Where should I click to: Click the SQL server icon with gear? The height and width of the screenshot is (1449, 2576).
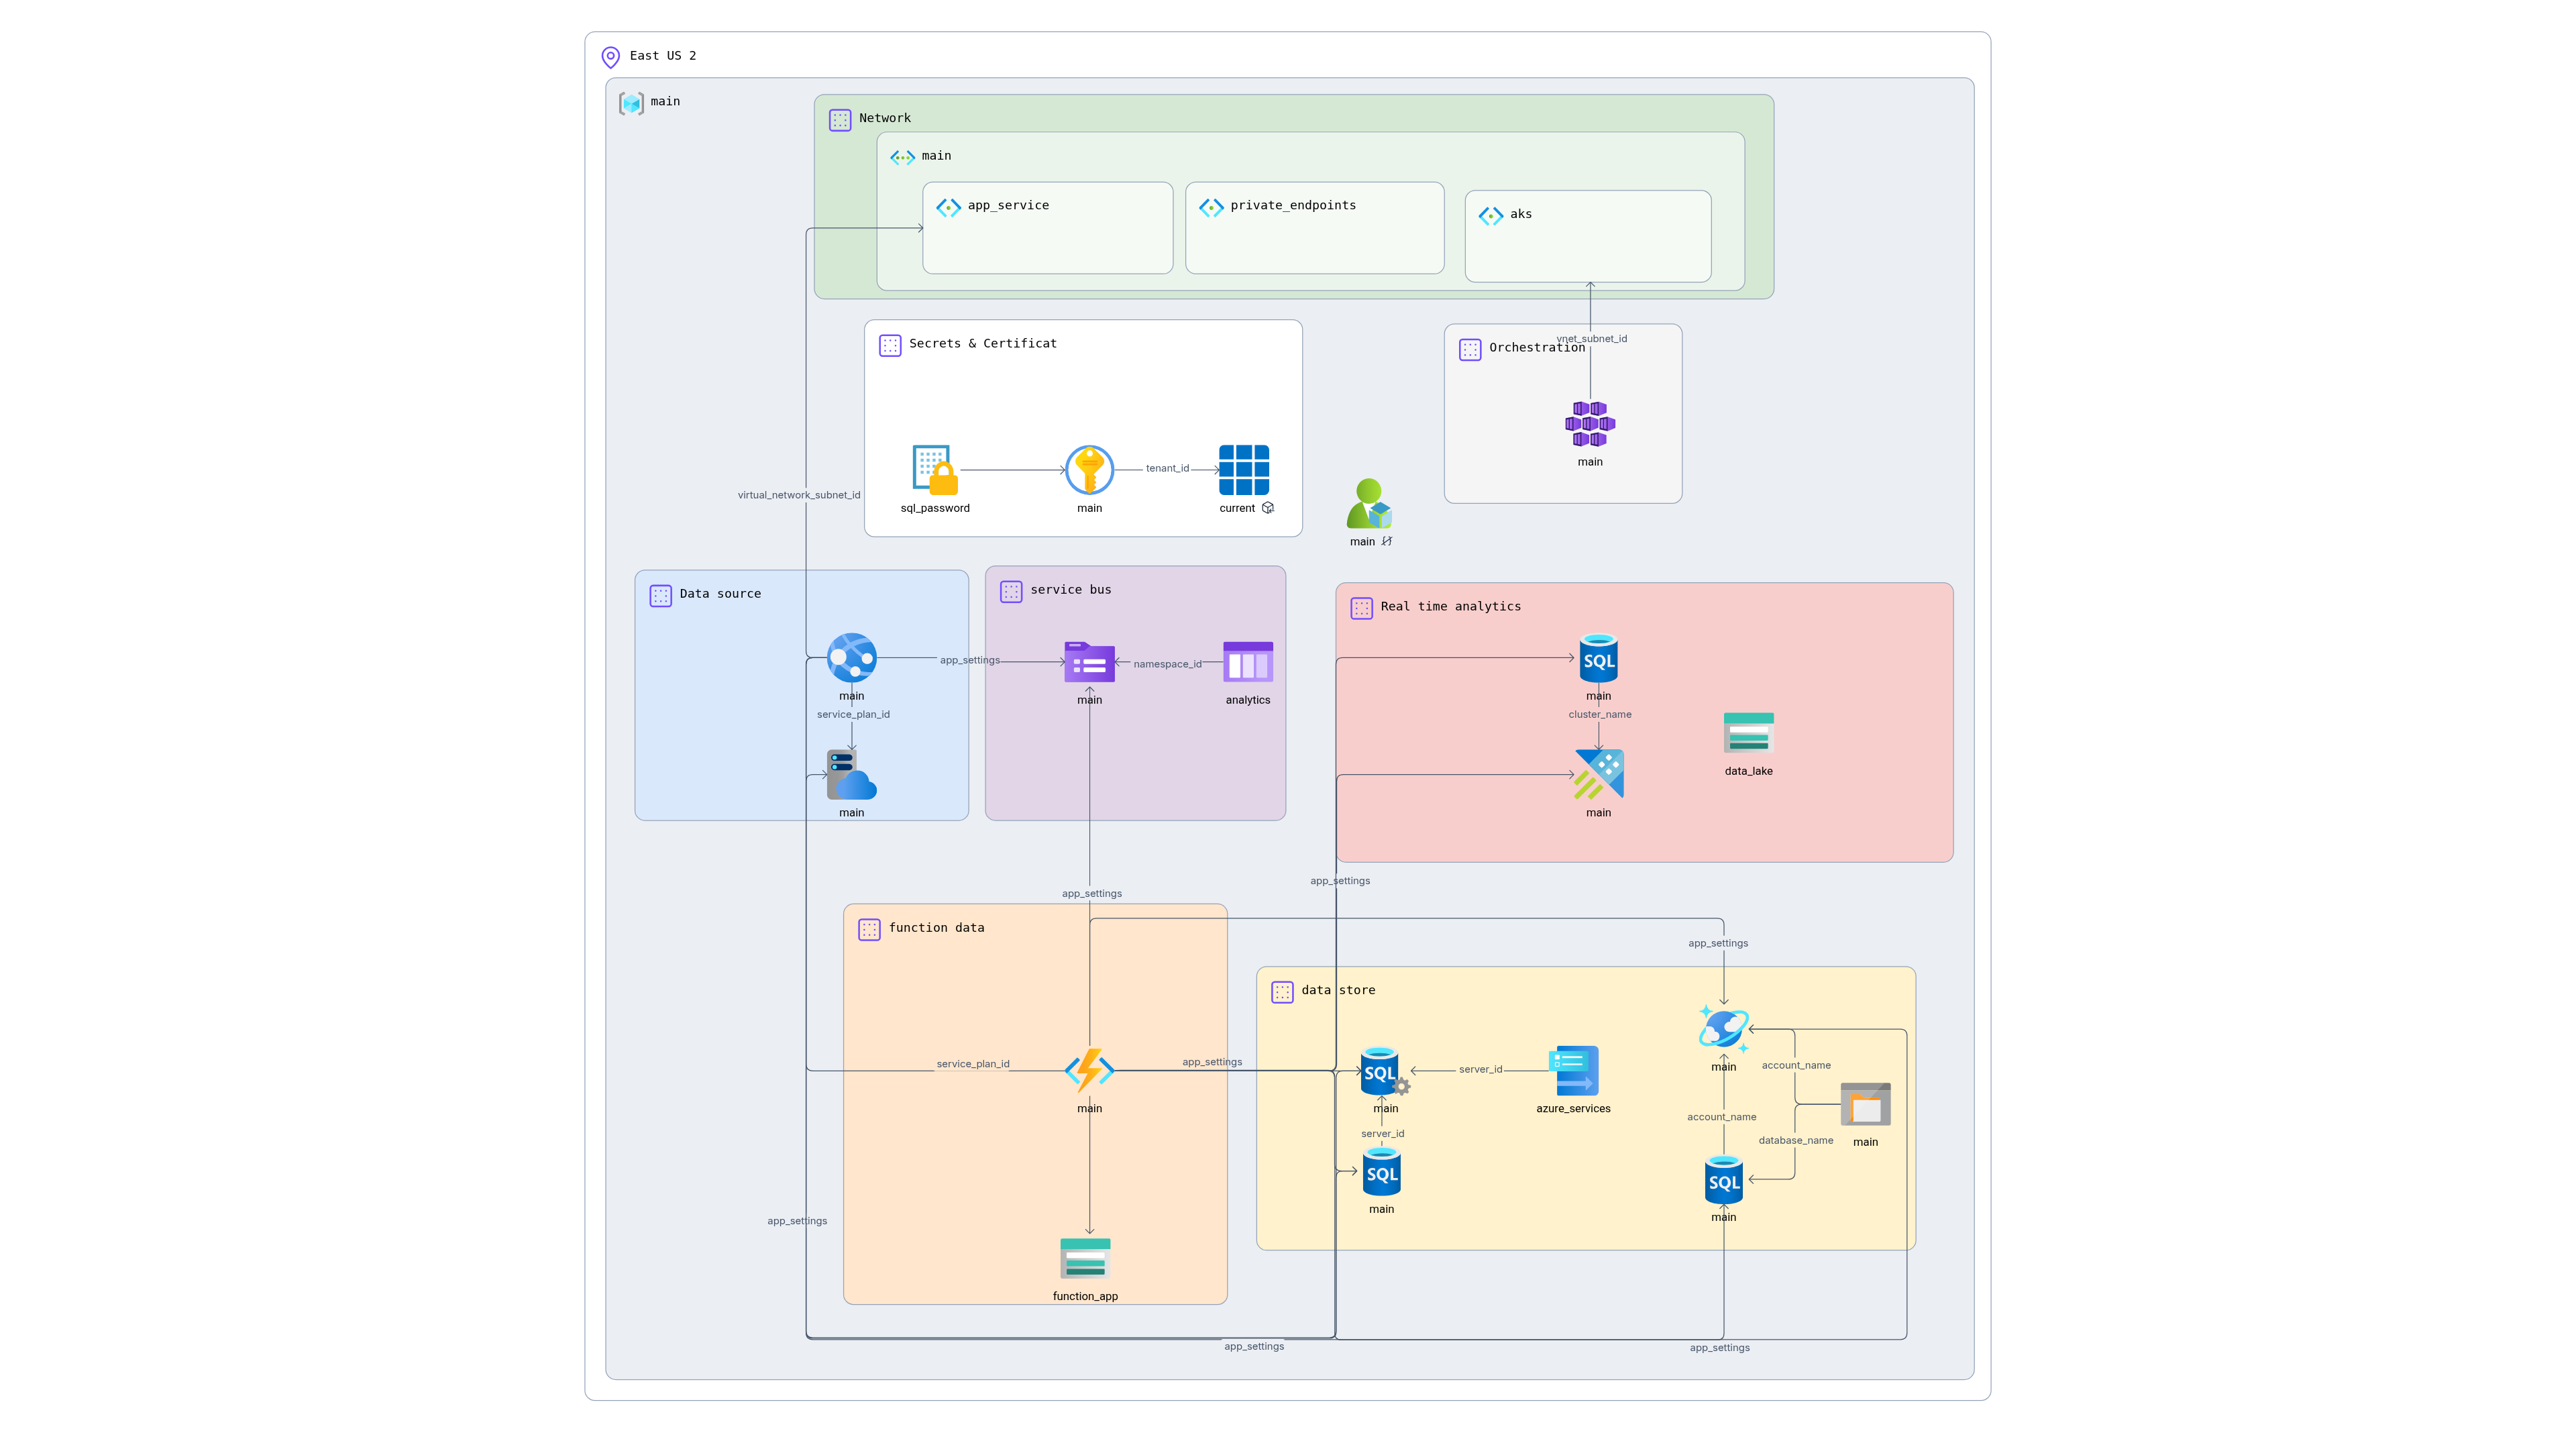1384,1071
